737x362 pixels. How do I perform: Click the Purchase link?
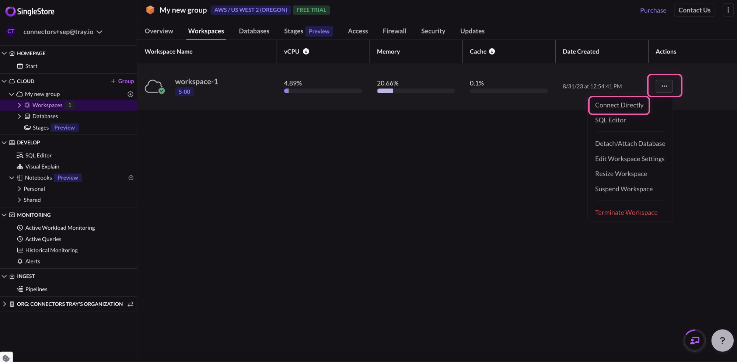point(653,10)
